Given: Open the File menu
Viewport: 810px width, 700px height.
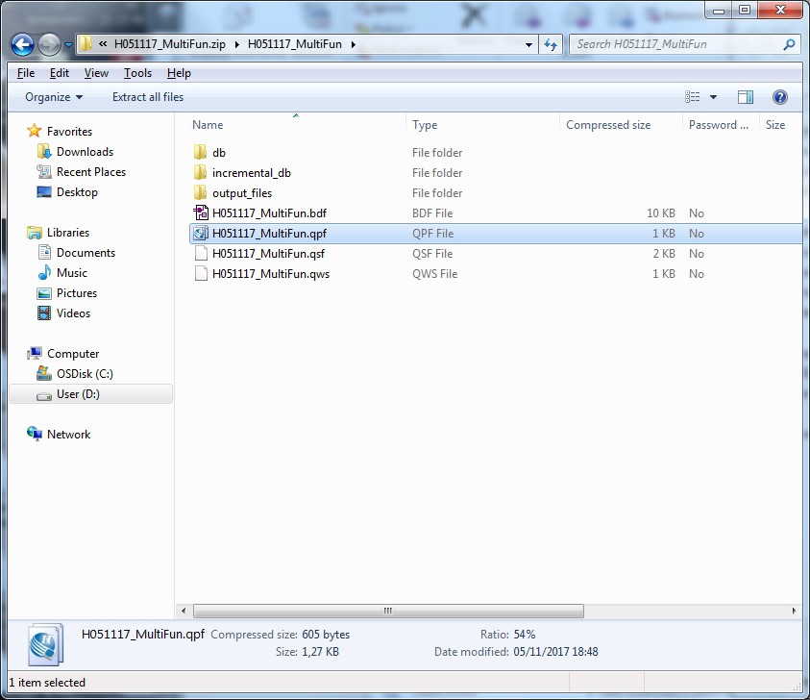Looking at the screenshot, I should [26, 73].
